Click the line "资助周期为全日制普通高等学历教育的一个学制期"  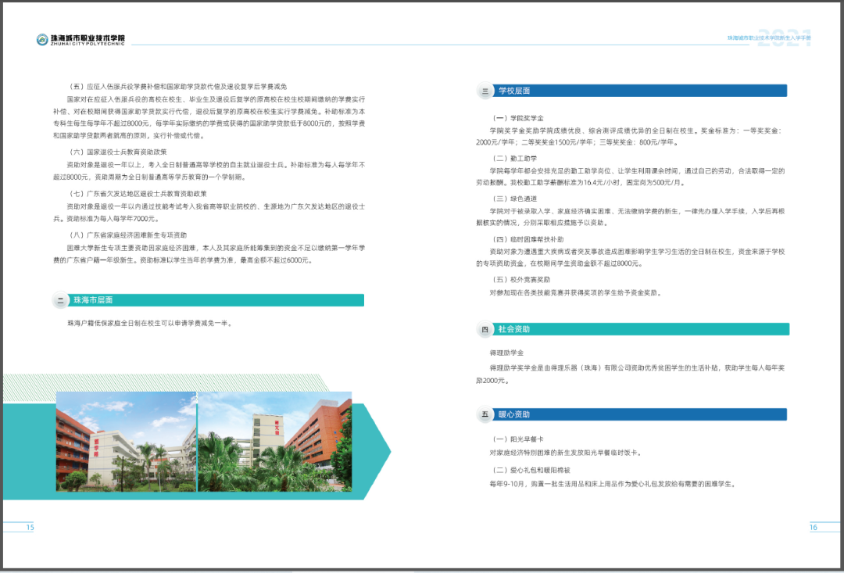(149, 177)
